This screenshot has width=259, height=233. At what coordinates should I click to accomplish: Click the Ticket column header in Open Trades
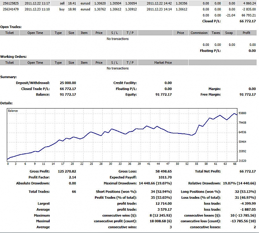click(x=10, y=33)
